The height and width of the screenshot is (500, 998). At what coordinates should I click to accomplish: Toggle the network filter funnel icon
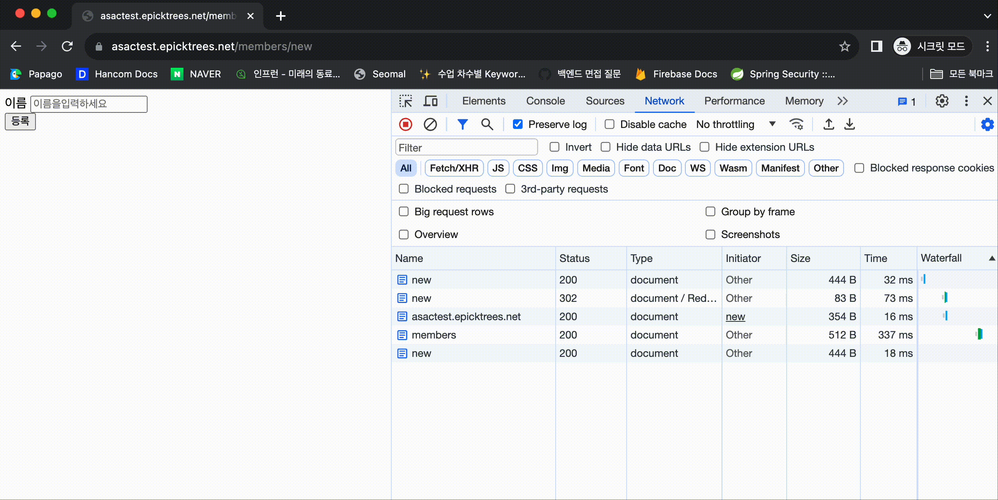pos(462,124)
